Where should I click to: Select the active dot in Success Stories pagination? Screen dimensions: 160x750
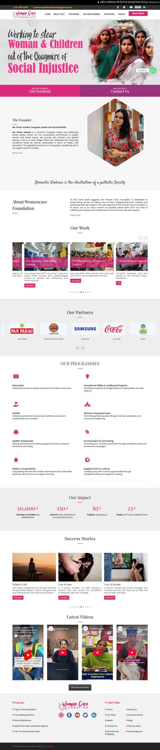tap(81, 607)
